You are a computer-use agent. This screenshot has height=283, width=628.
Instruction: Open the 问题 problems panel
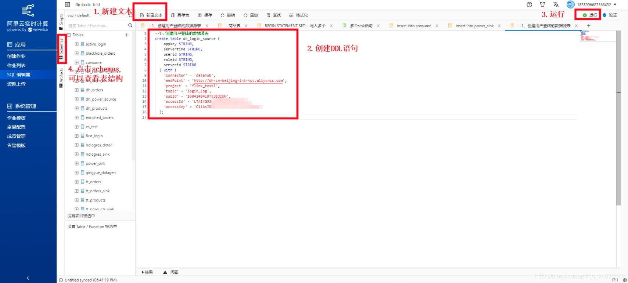[x=171, y=272]
